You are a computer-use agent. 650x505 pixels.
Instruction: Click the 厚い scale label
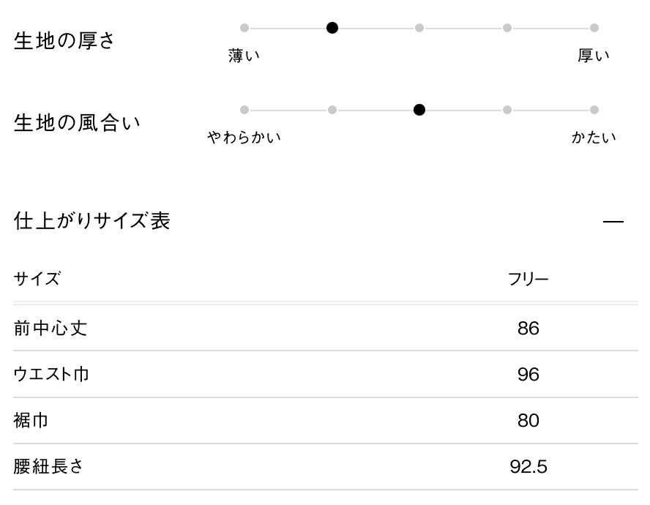(594, 56)
